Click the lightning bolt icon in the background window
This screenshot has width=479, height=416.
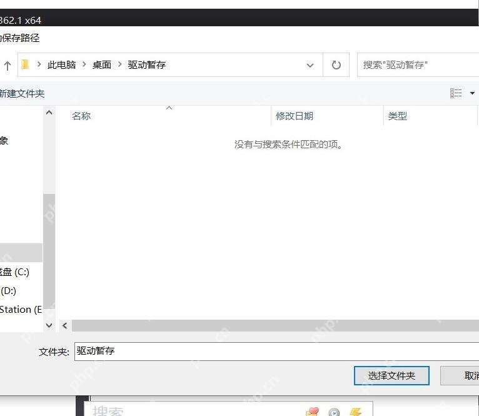[356, 412]
